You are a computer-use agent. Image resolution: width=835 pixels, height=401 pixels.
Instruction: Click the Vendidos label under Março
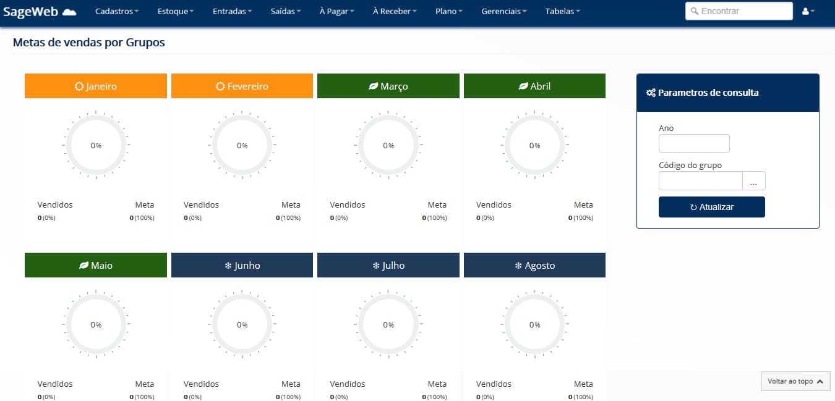point(348,205)
